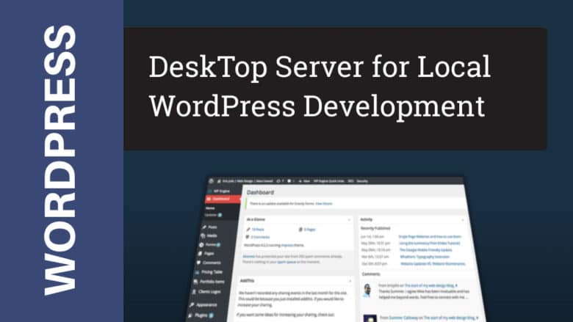Open WP Engine Quick Links in admin bar
This screenshot has height=322, width=573.
[328, 181]
